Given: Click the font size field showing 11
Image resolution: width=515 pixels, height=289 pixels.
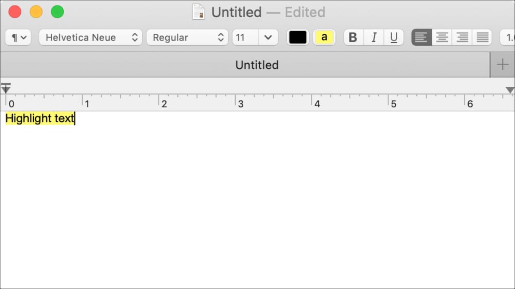Looking at the screenshot, I should (245, 38).
